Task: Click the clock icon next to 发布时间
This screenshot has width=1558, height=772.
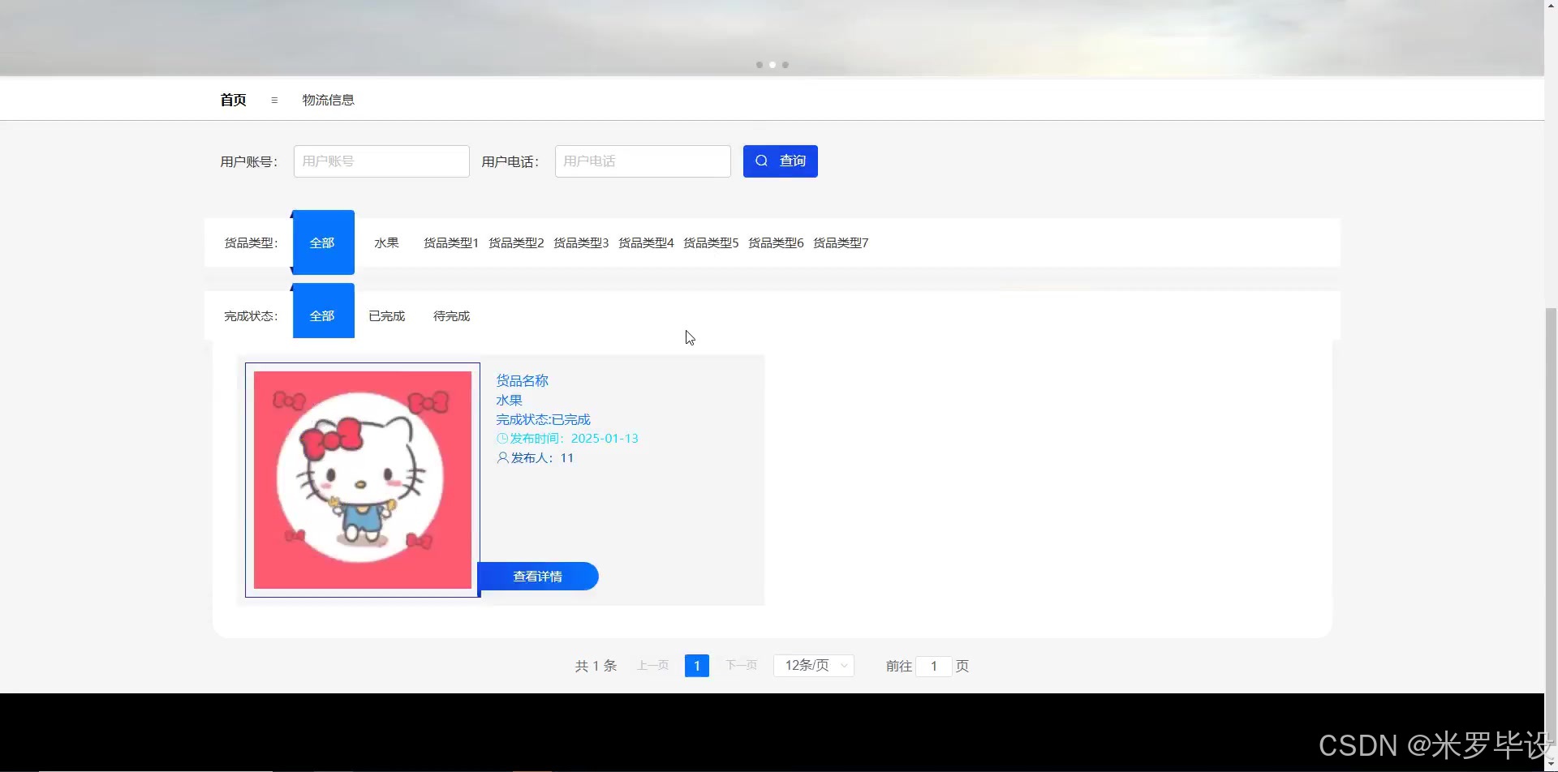Action: click(x=502, y=439)
